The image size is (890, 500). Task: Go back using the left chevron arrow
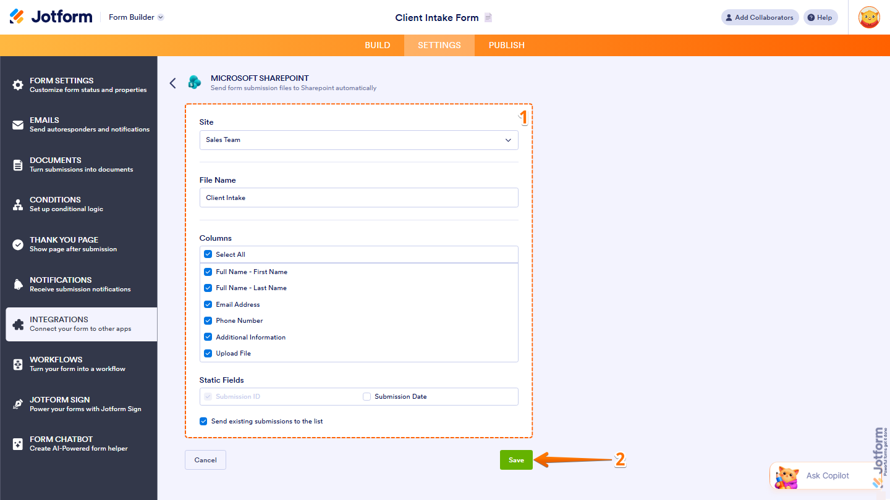(172, 83)
